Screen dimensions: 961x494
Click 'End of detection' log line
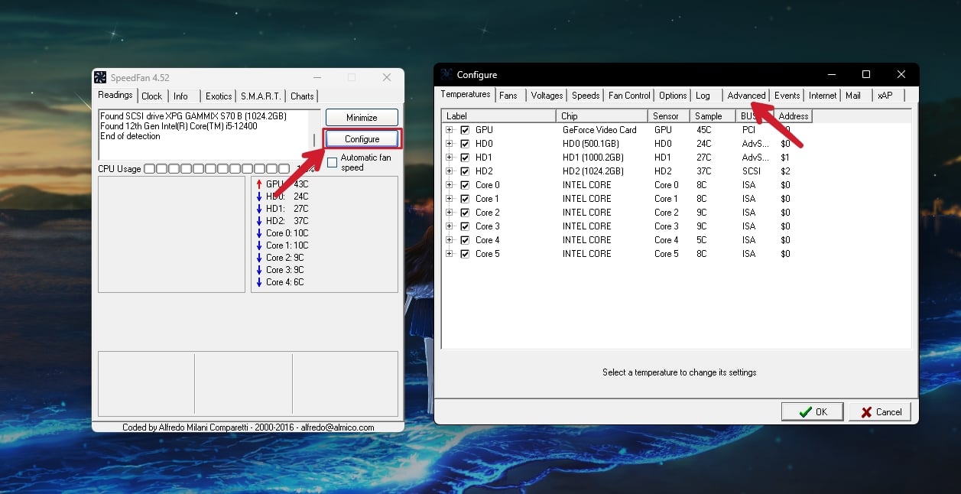tap(130, 136)
